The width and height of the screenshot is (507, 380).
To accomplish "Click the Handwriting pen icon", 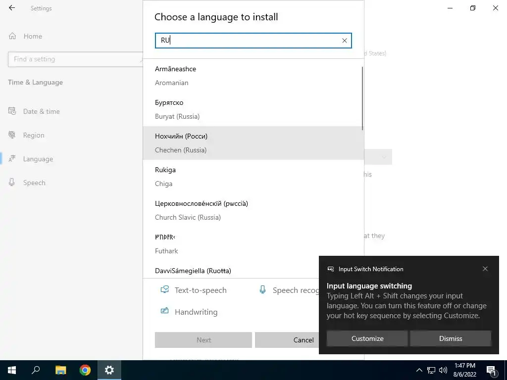I will click(x=164, y=311).
